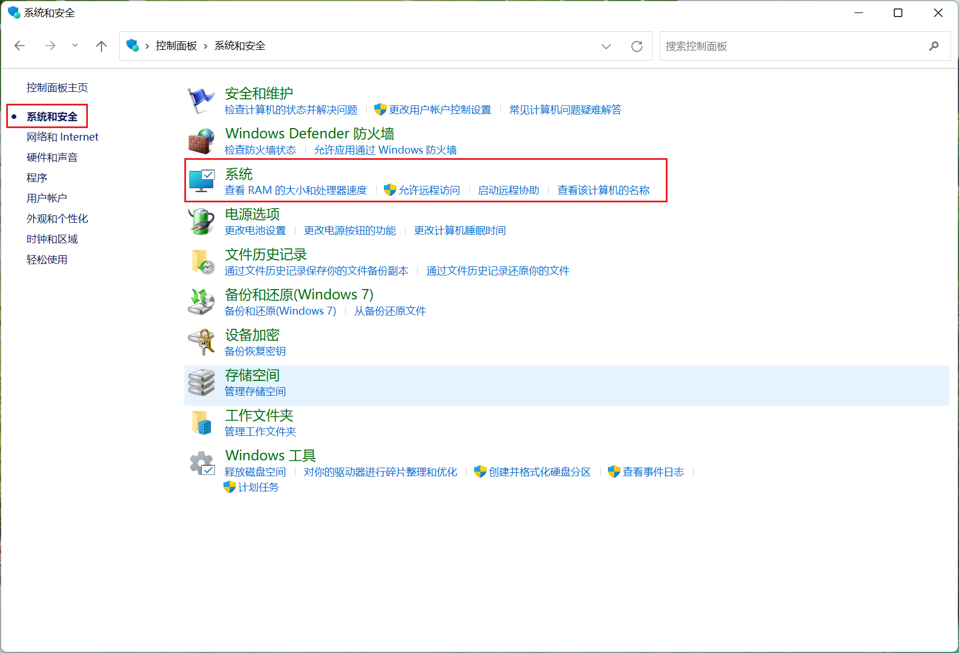
Task: Open 网络和 Internet category
Action: pyautogui.click(x=62, y=137)
